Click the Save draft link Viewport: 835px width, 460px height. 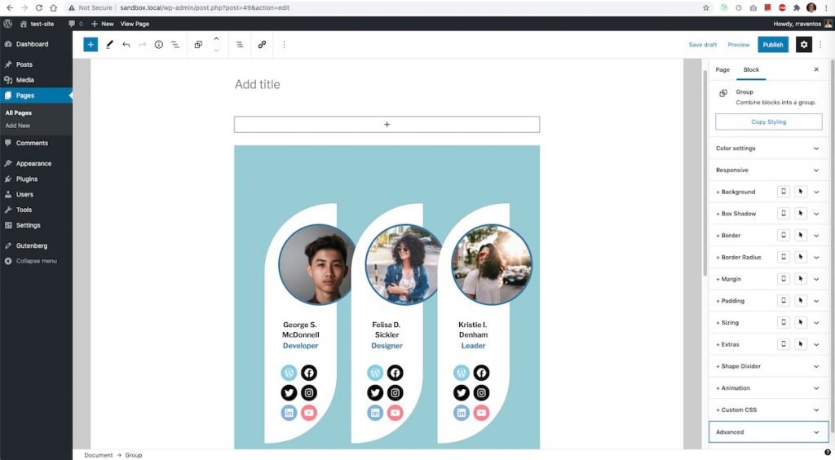pos(702,45)
